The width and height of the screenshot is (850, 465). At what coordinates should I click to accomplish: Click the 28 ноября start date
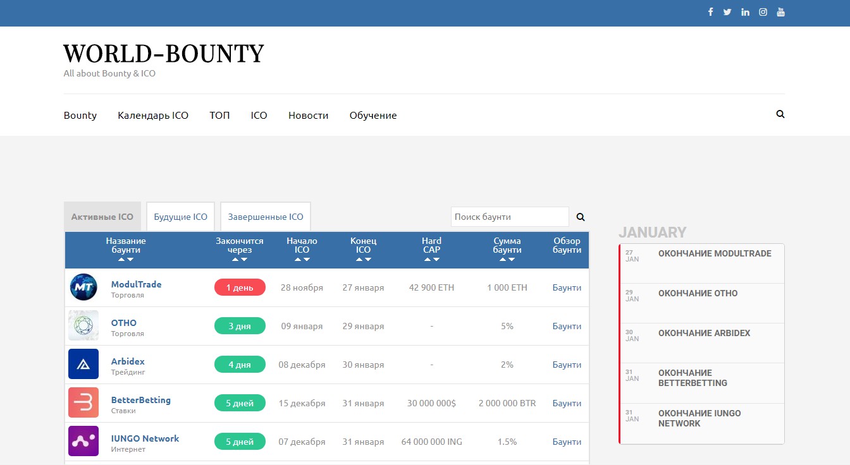[x=302, y=287]
